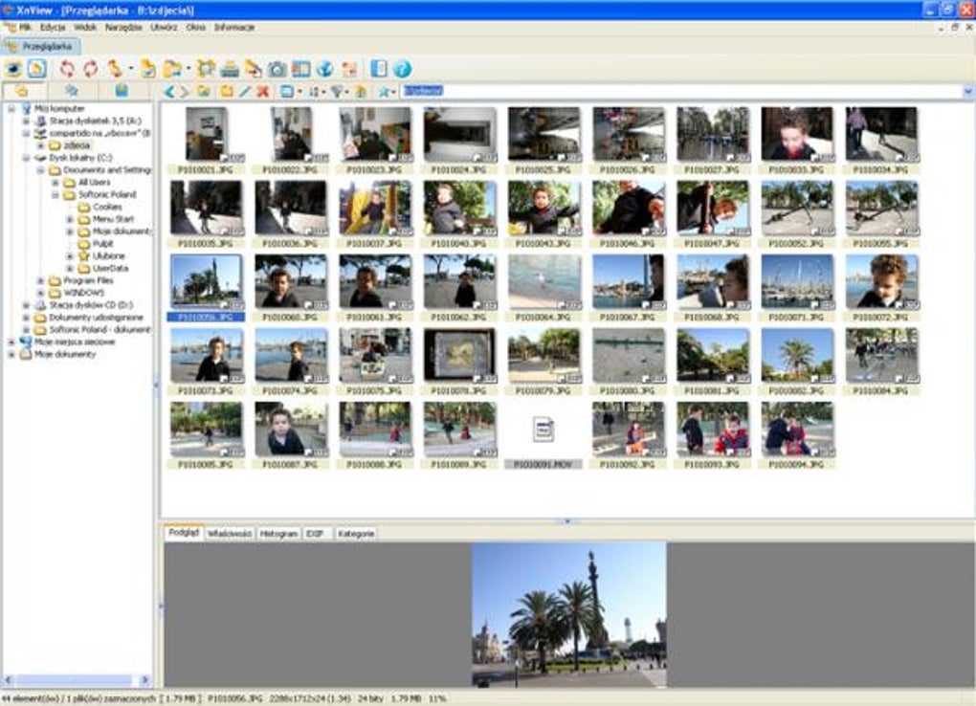
Task: Click the red X delete icon
Action: point(263,92)
